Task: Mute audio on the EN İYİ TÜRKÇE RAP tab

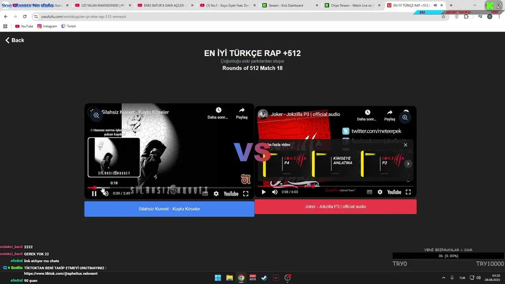Action: coord(435,6)
